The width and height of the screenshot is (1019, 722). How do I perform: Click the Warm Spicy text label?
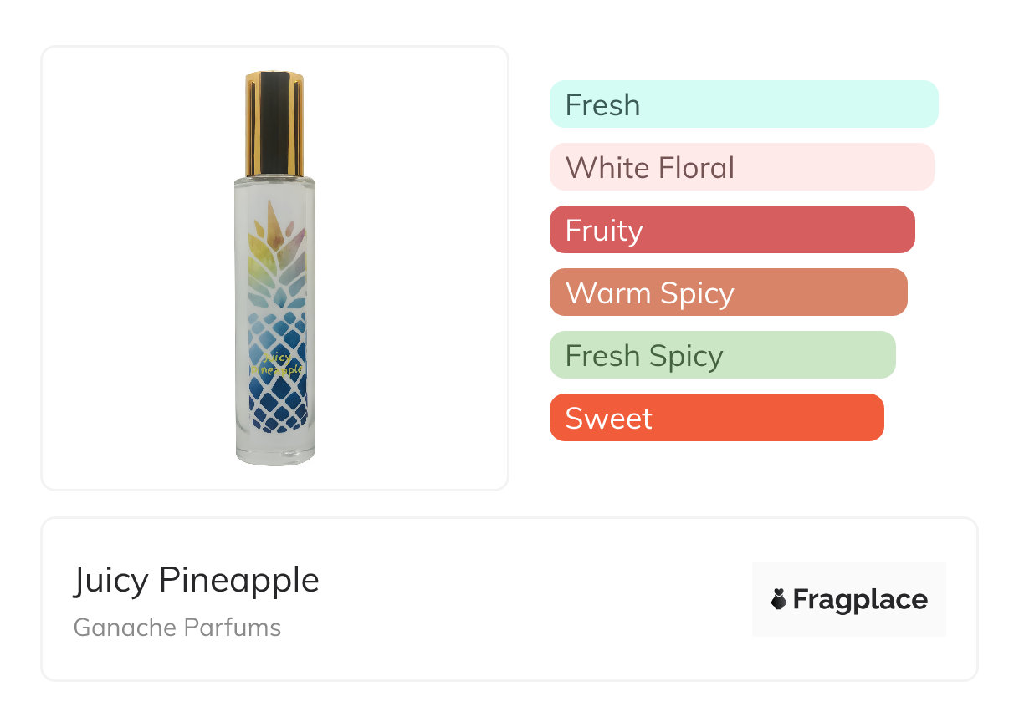[x=650, y=293]
